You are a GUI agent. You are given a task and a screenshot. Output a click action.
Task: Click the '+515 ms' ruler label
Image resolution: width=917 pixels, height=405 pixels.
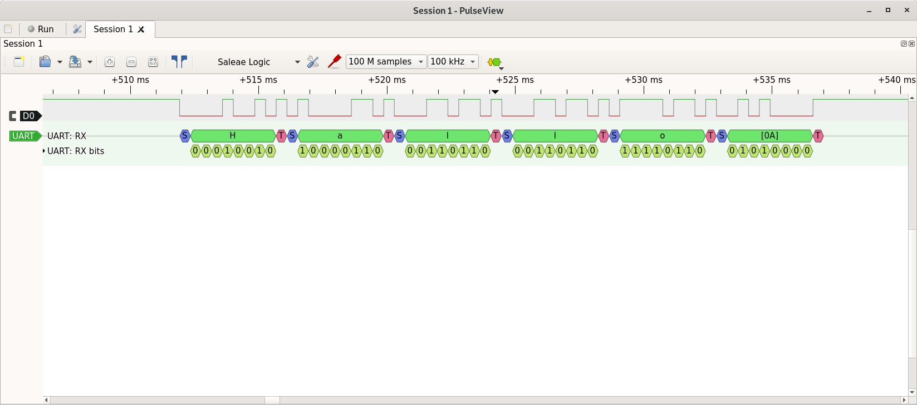tap(258, 80)
